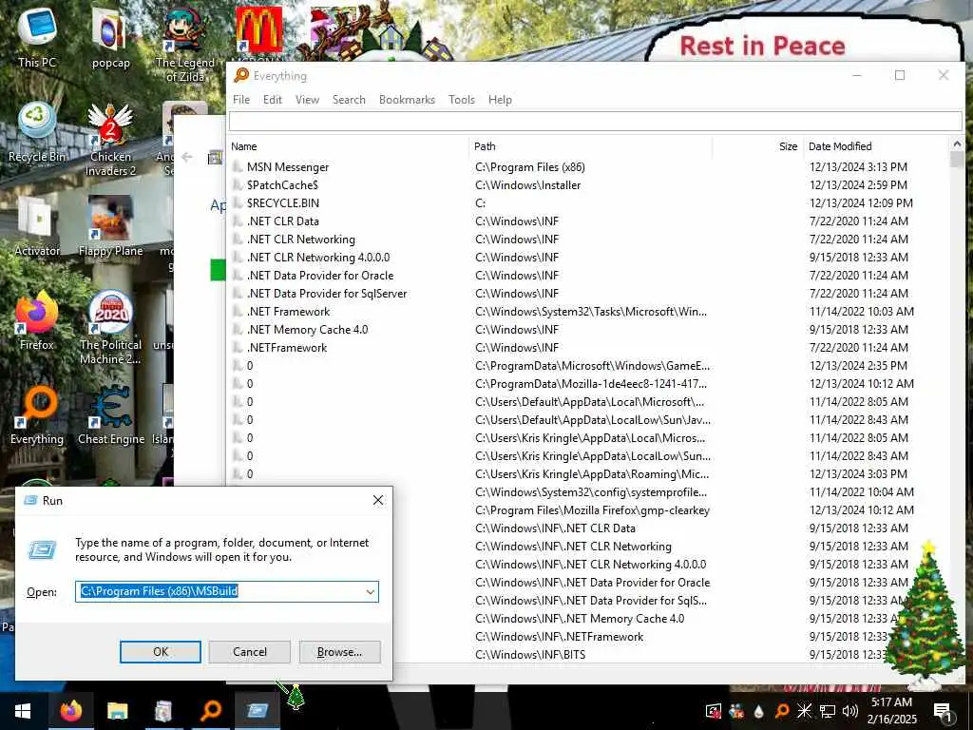973x730 pixels.
Task: Select the .NET CLR Networking 4.0.0.0 row
Action: tap(587, 257)
